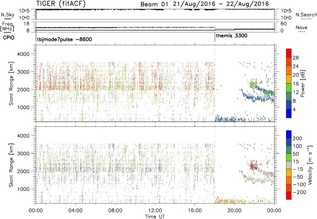
Task: Pick the red velocity color below -200 m/s
Action: point(289,196)
